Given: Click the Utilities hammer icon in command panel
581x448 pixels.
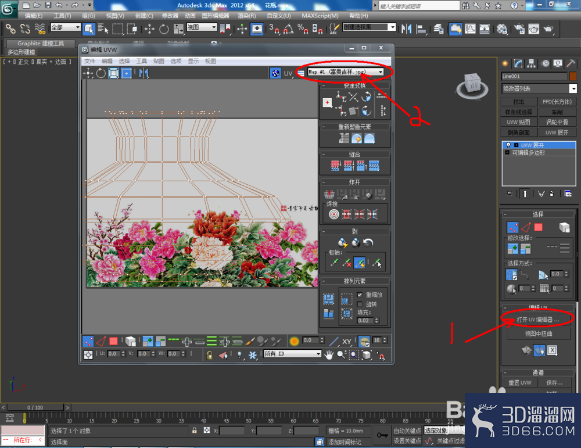Looking at the screenshot, I should coord(571,63).
